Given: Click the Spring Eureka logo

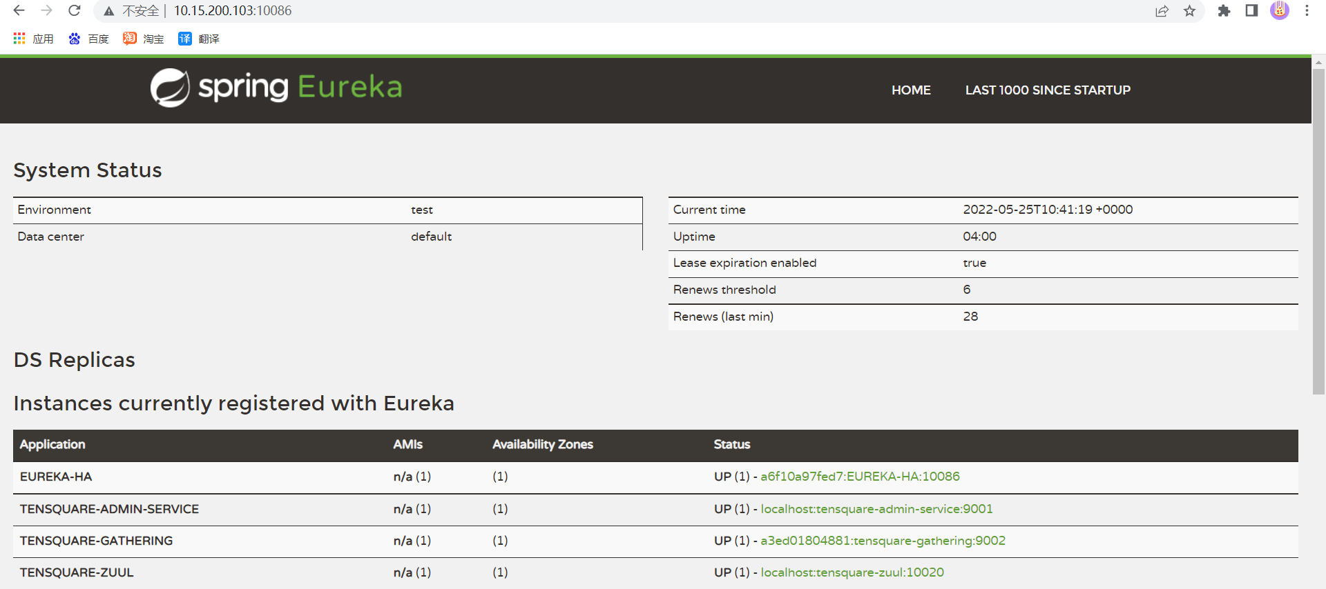Looking at the screenshot, I should pyautogui.click(x=276, y=88).
